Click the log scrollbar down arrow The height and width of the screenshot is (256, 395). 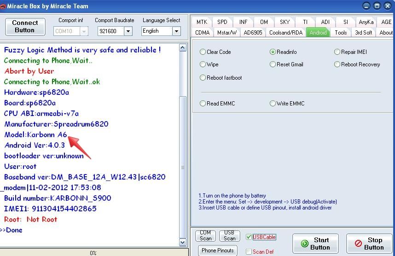click(183, 242)
